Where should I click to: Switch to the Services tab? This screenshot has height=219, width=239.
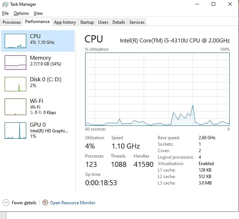coord(137,22)
